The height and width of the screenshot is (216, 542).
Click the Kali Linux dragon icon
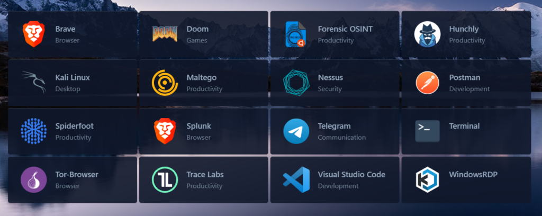[x=33, y=83]
